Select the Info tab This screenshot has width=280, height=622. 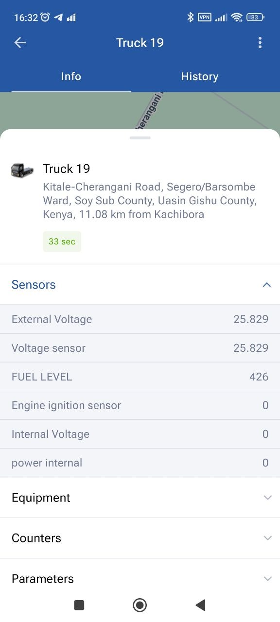point(71,76)
